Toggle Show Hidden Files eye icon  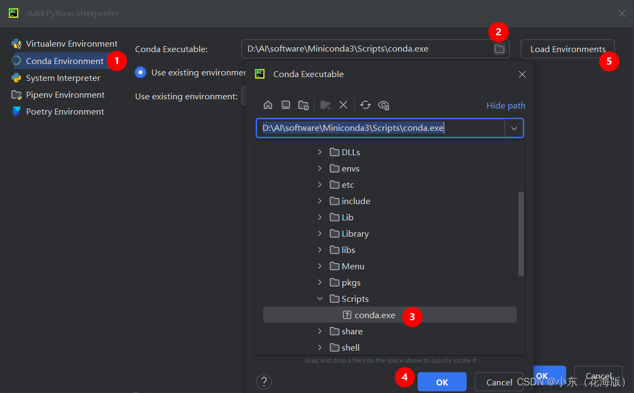tap(383, 105)
